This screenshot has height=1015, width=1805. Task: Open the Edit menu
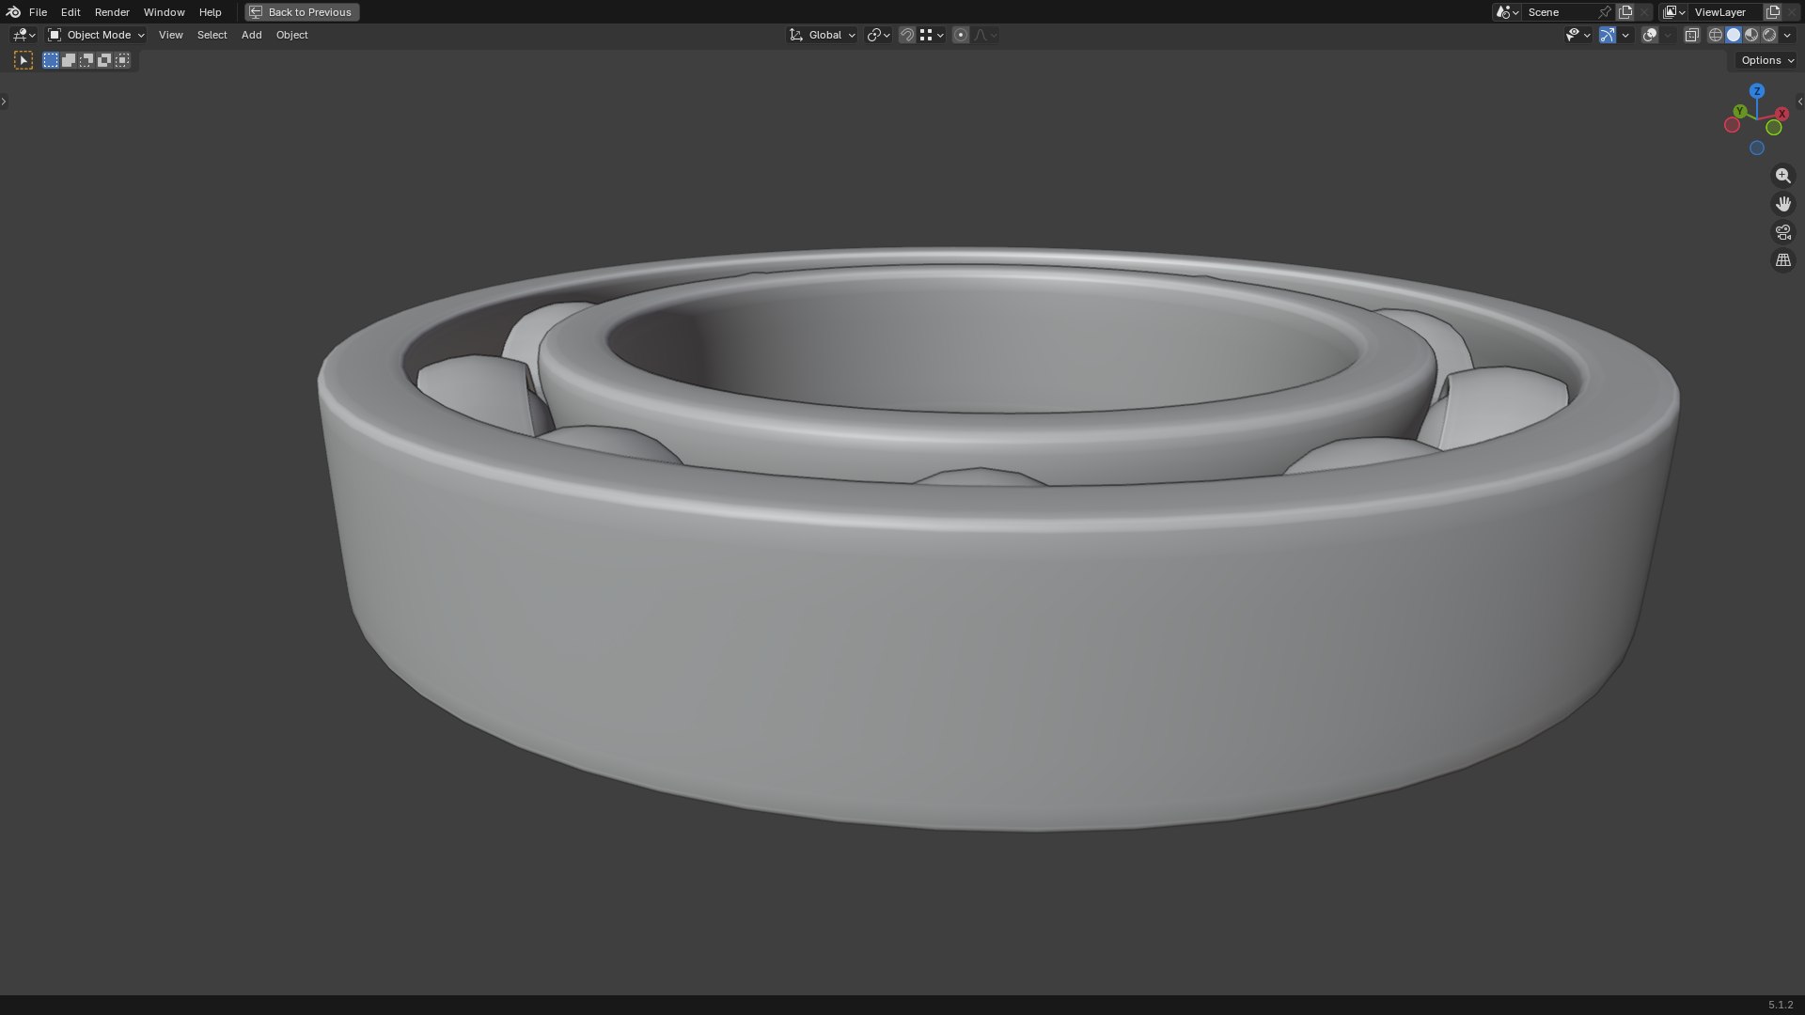[x=71, y=12]
